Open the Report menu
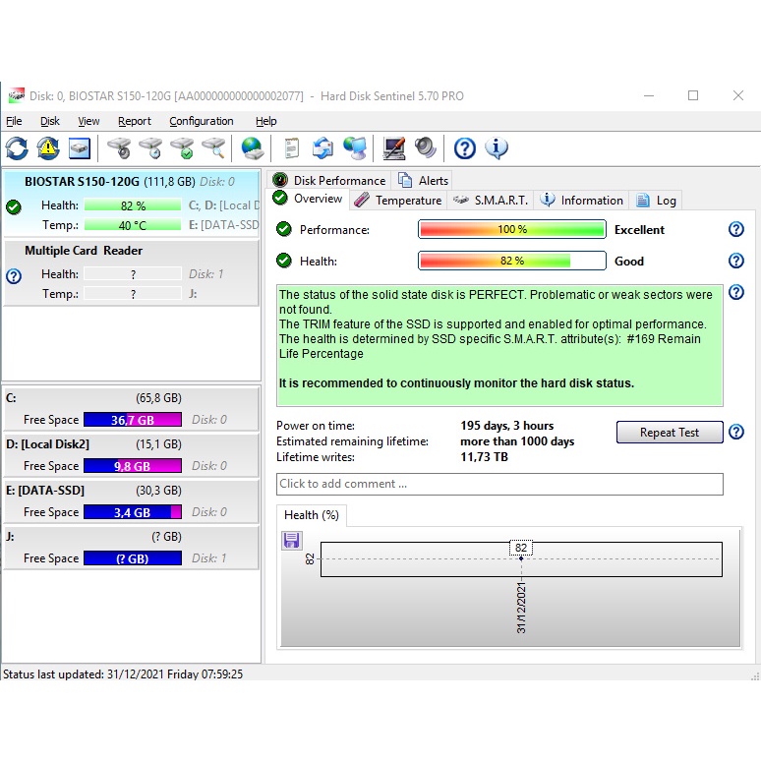 [x=135, y=121]
